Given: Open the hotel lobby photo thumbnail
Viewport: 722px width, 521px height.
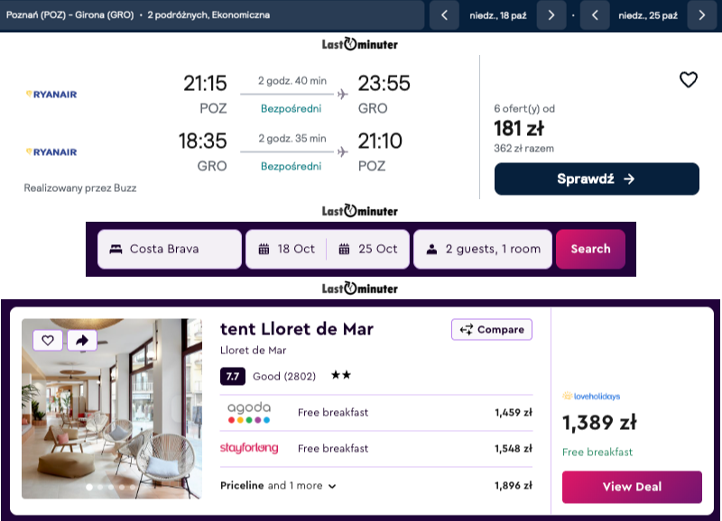Looking at the screenshot, I should 112,409.
